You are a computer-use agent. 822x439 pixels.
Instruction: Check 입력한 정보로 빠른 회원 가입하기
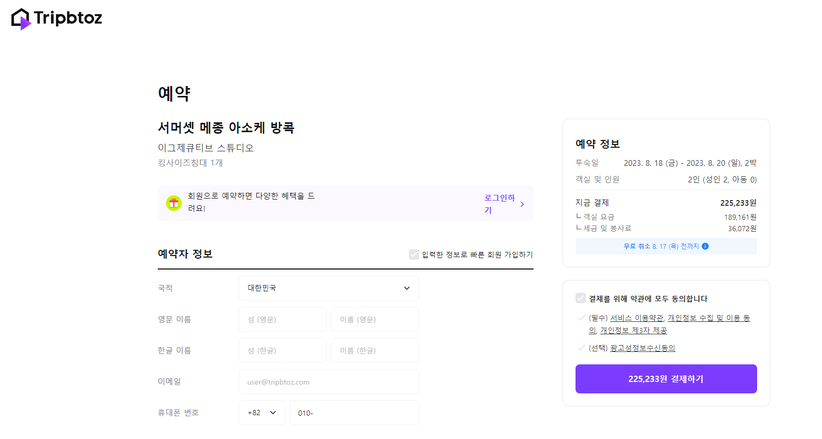[414, 254]
